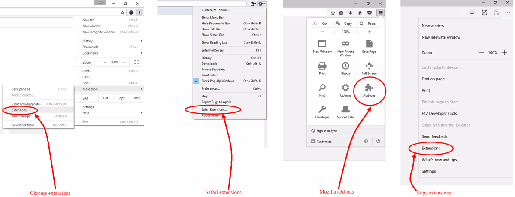Open Edge's three-dot More menu
This screenshot has height=197, width=515.
point(508,13)
